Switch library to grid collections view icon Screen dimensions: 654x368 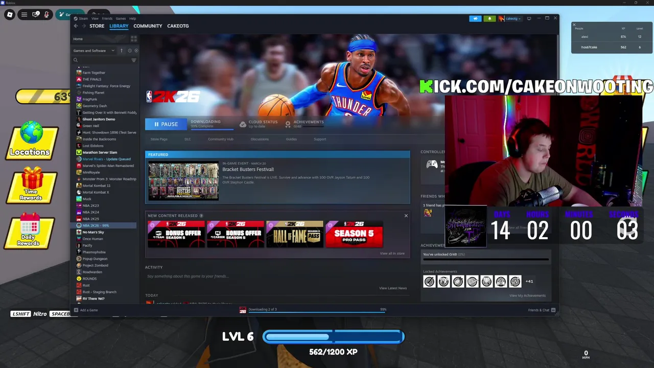tap(134, 39)
